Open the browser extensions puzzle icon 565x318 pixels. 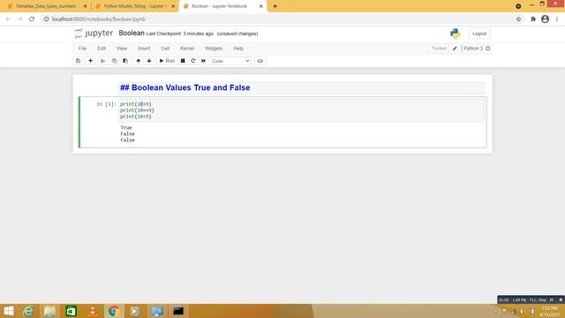pyautogui.click(x=533, y=19)
